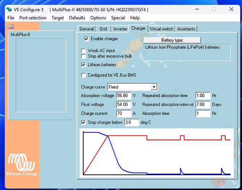
Task: Open the Defaults menu
Action: (x=77, y=18)
